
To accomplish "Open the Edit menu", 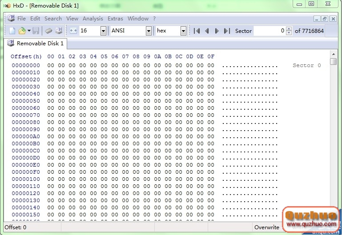I will (x=35, y=19).
